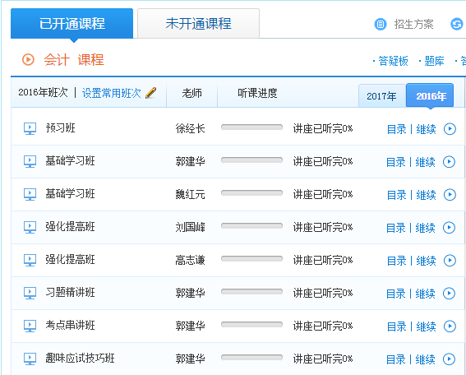Open the 未开通课程 tab

[198, 24]
